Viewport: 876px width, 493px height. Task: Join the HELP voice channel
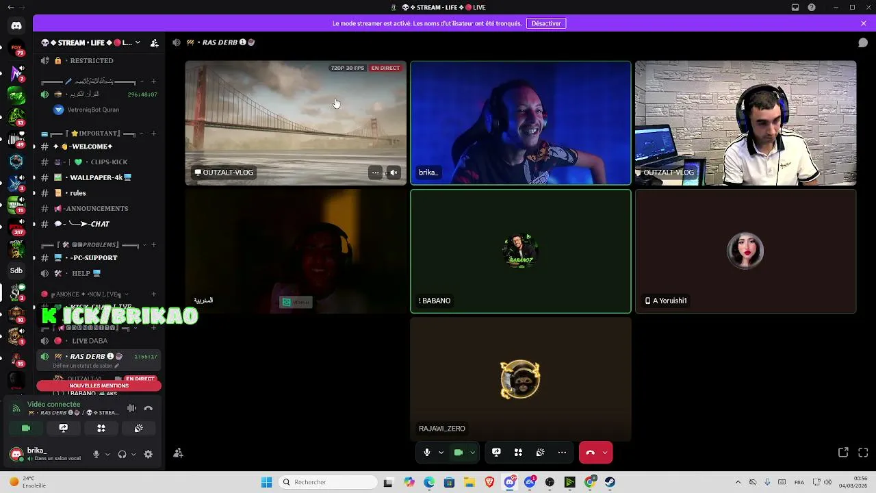(99, 273)
